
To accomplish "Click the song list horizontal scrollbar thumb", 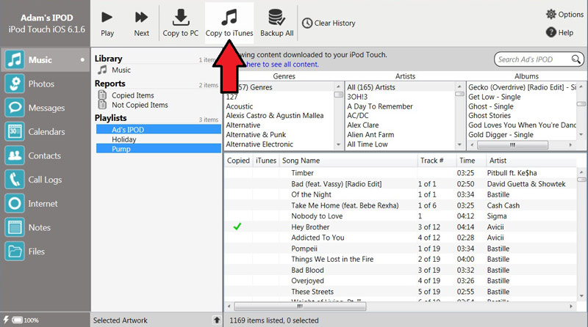I will click(x=300, y=306).
